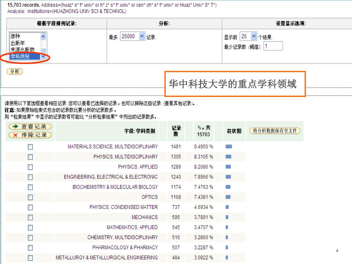Screen dimensions: 352x264
Task: Select 出版年 in the field list
Action: click(18, 43)
